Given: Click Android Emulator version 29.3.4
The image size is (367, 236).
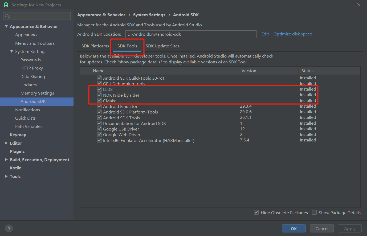Looking at the screenshot, I should point(246,106).
